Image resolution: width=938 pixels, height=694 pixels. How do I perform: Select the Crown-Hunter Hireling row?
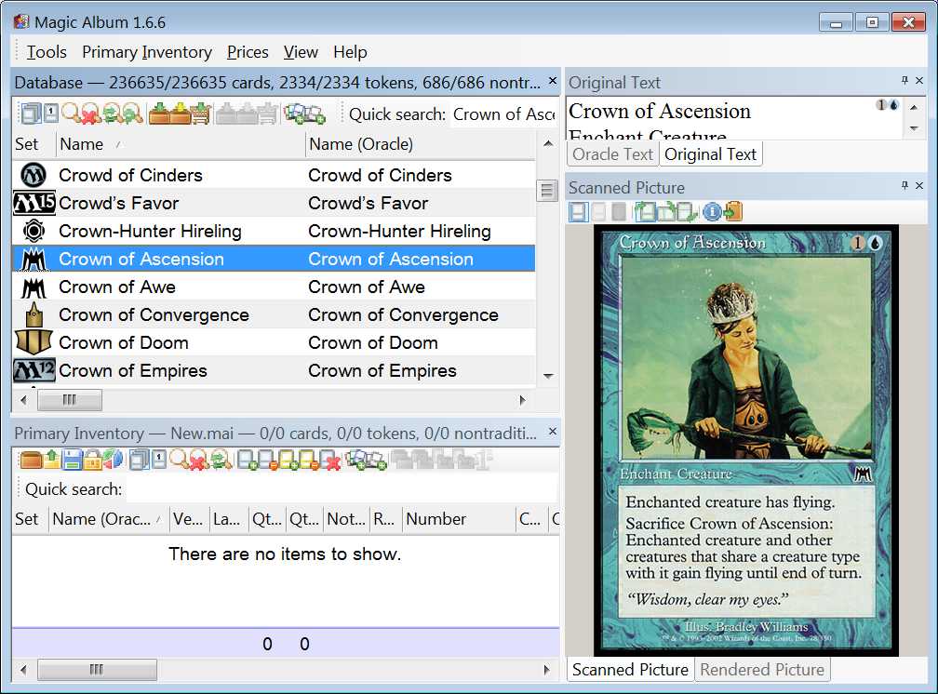pyautogui.click(x=274, y=231)
